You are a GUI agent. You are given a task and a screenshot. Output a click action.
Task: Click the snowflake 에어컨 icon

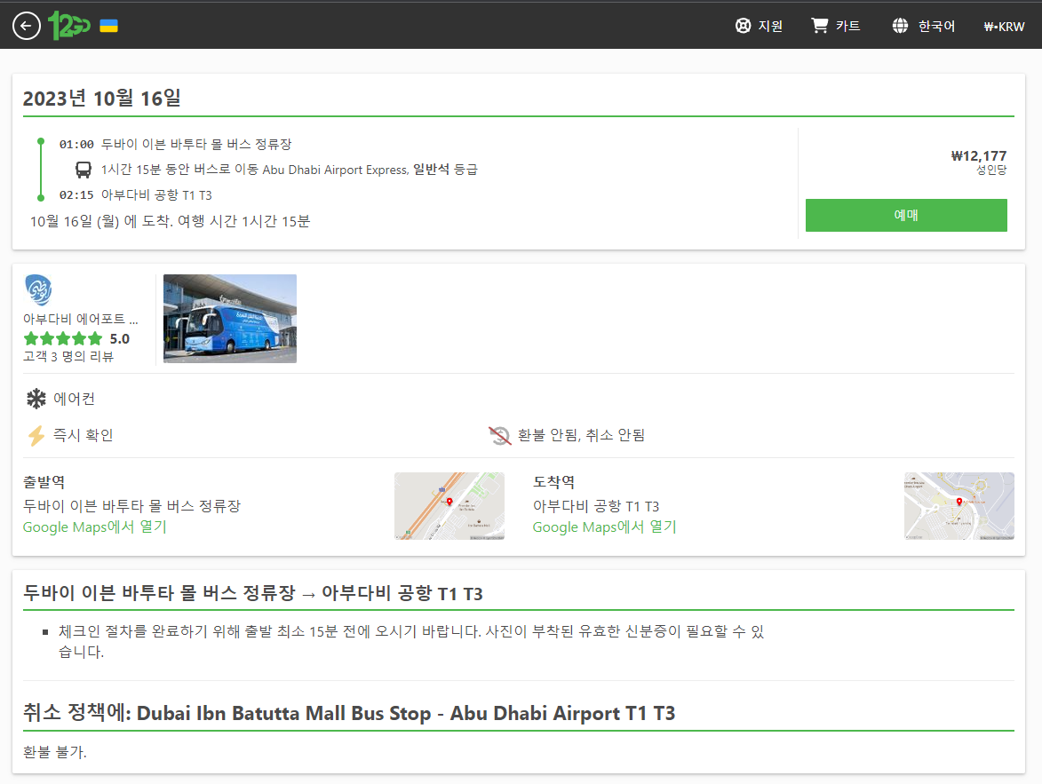click(x=36, y=399)
